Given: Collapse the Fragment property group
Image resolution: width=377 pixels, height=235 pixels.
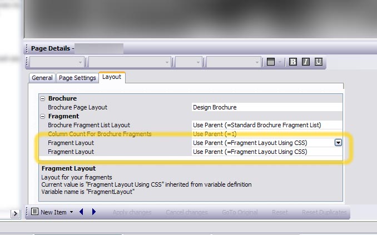Looking at the screenshot, I should (x=43, y=116).
